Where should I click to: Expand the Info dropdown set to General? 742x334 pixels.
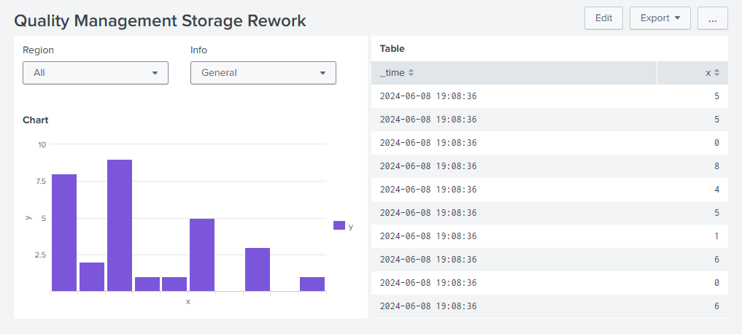pos(263,73)
